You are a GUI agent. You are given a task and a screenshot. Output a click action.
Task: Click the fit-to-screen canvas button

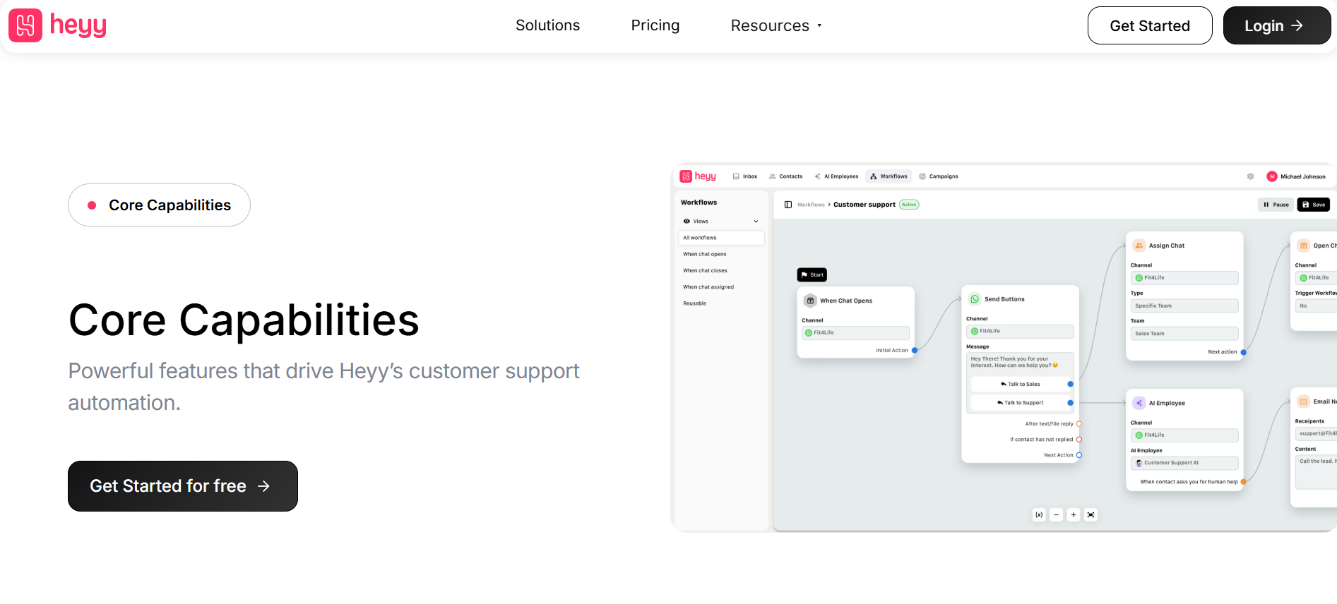pyautogui.click(x=1091, y=515)
